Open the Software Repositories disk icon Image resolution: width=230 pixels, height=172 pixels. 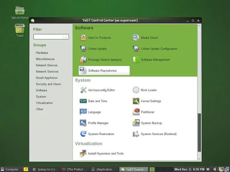[83, 71]
